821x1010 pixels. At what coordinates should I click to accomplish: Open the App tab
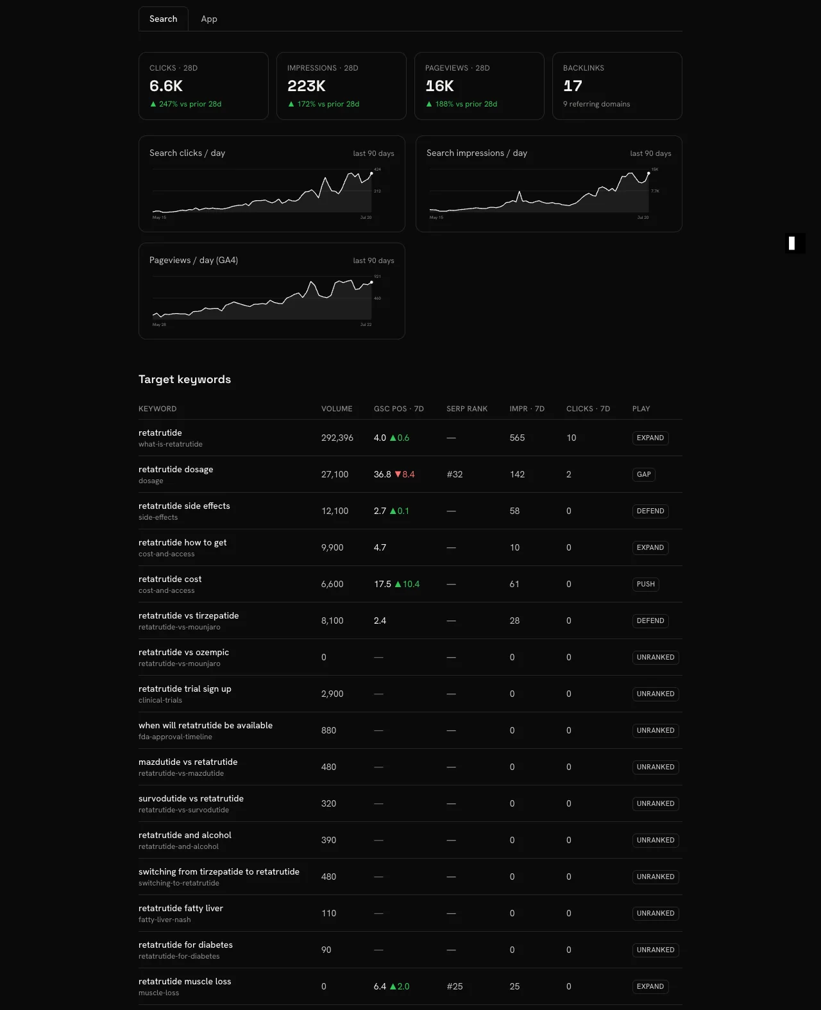209,19
